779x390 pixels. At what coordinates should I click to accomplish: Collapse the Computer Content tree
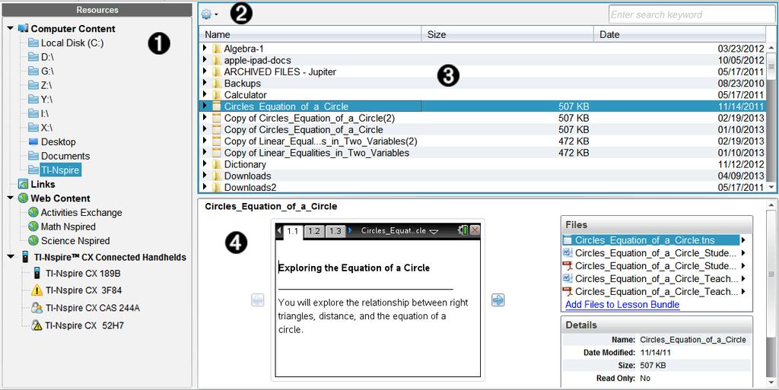11,29
